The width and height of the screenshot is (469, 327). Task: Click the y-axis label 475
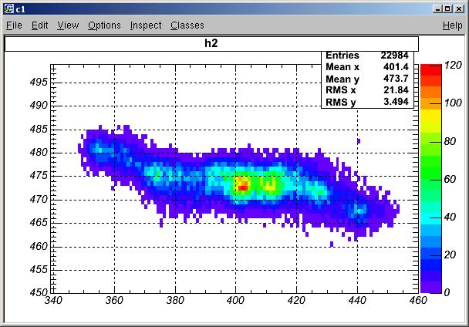point(39,175)
